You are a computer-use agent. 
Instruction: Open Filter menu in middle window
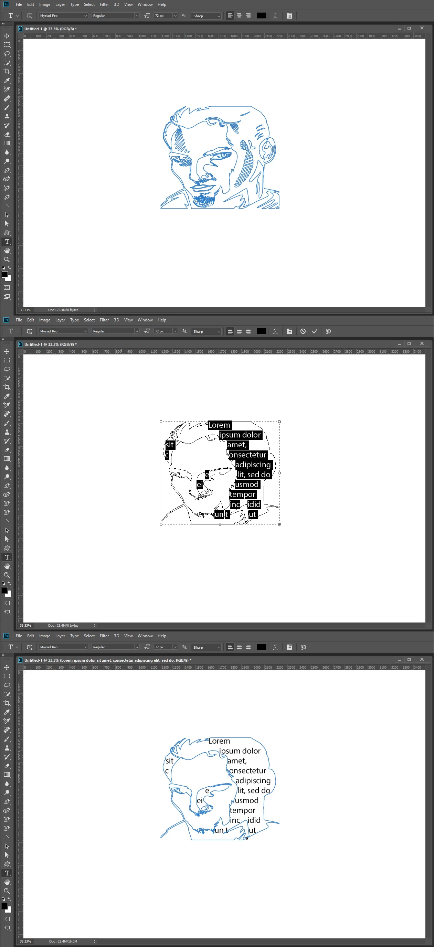tap(104, 320)
